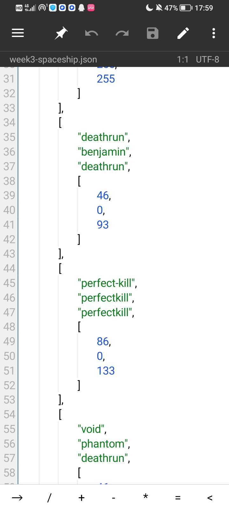229x510 pixels.
Task: Open the hamburger navigation menu
Action: click(x=18, y=33)
